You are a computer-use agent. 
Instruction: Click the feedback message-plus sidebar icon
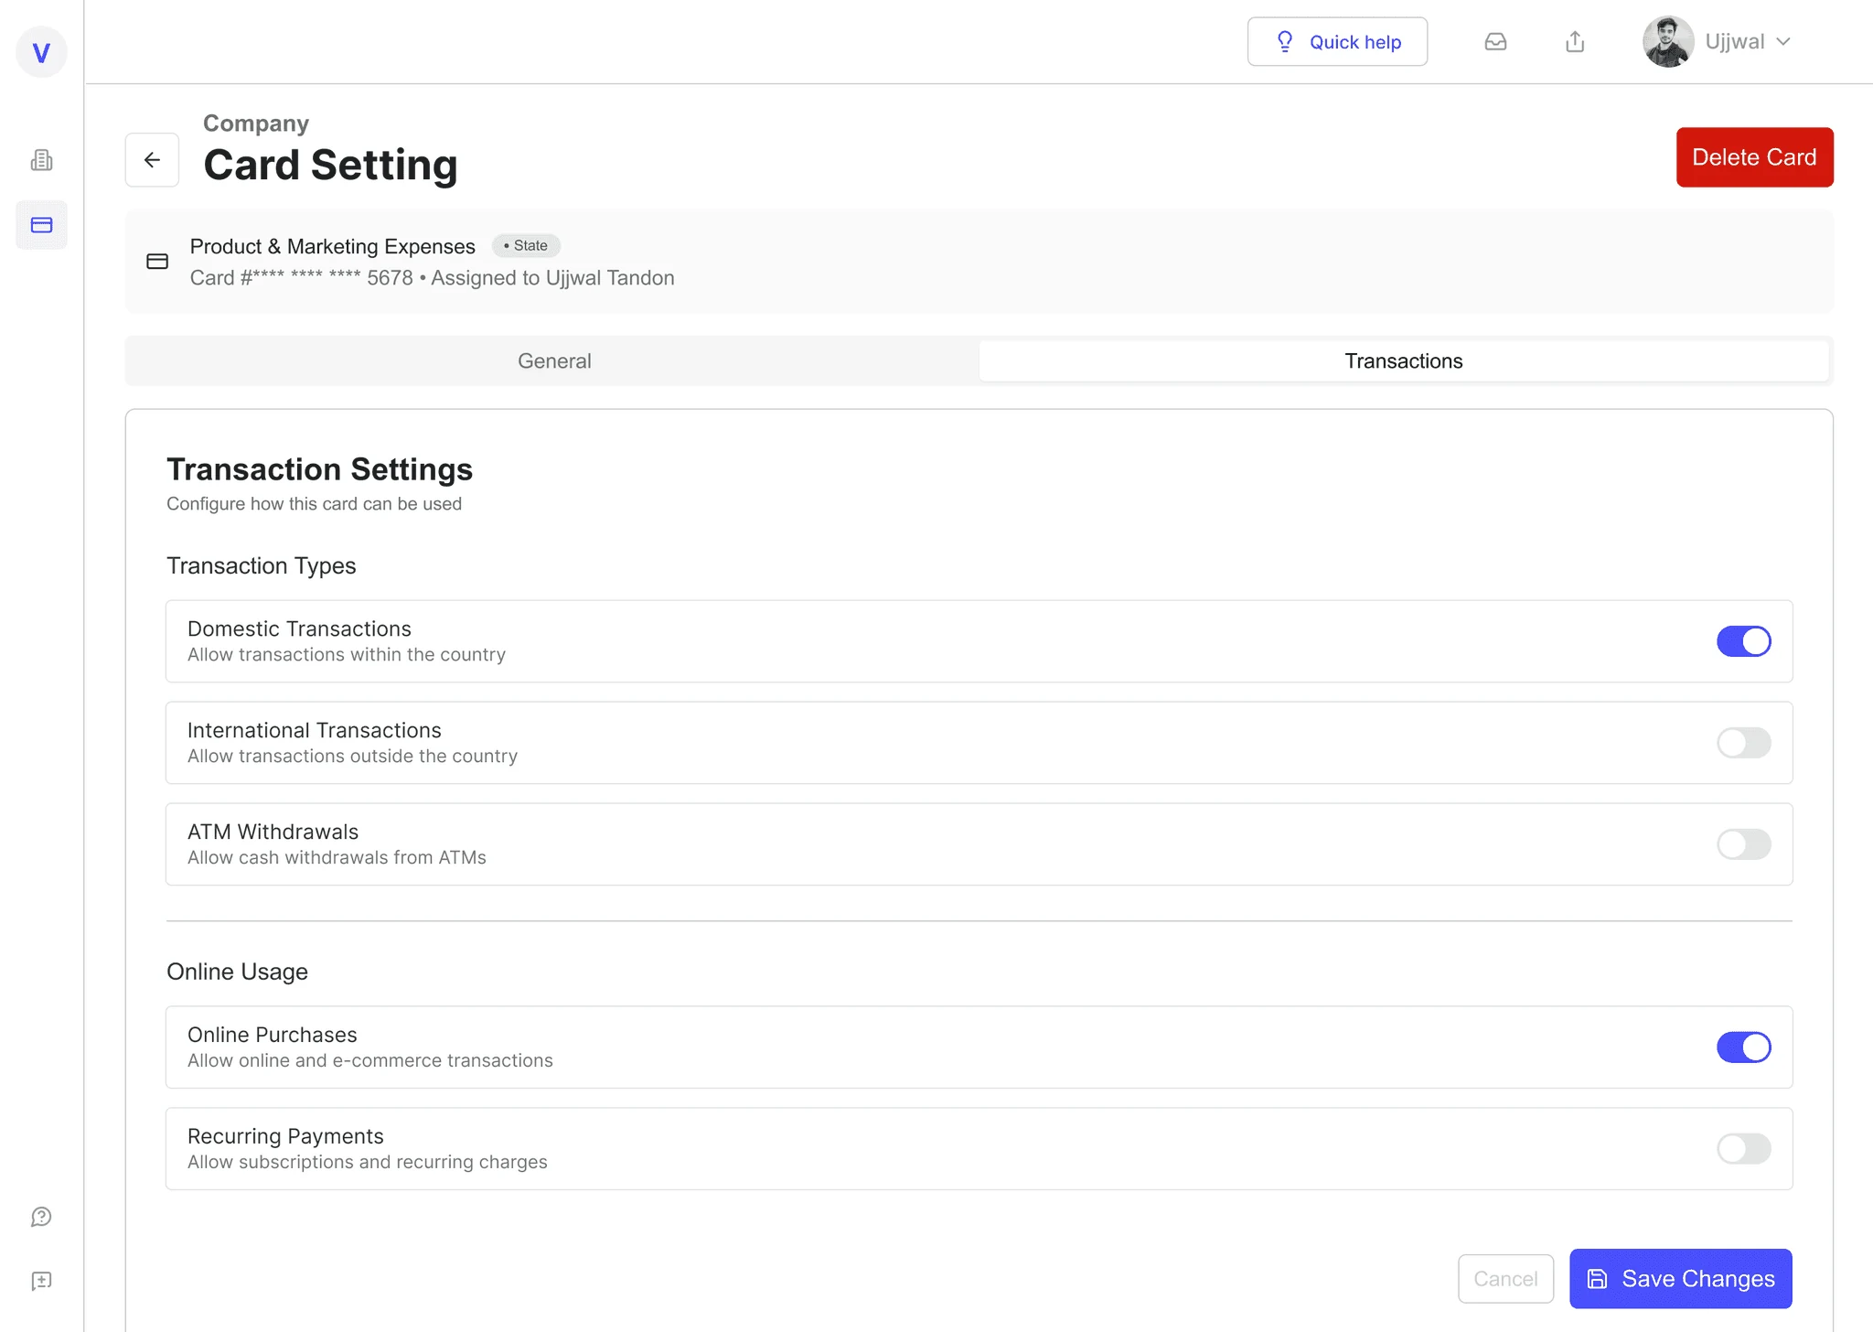point(41,1281)
